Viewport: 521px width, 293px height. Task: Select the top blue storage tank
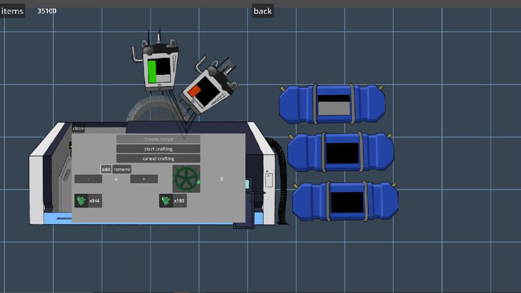(331, 104)
